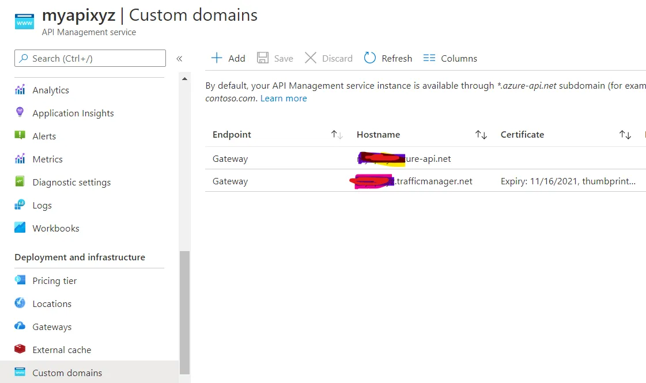
Task: Click the Alerts icon in sidebar
Action: 20,136
